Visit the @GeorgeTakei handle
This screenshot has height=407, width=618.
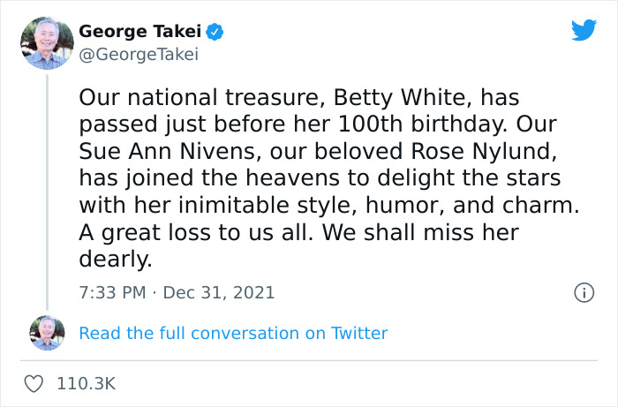pos(139,55)
